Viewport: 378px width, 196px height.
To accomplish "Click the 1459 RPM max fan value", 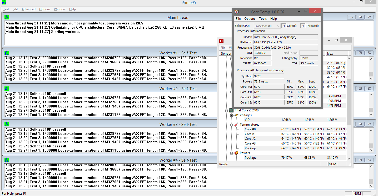I will click(x=334, y=96).
